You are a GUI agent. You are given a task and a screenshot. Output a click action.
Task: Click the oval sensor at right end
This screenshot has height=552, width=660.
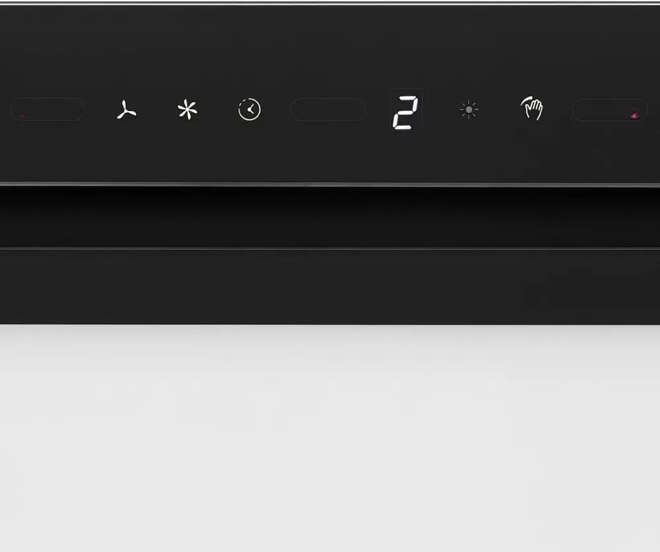click(x=610, y=110)
